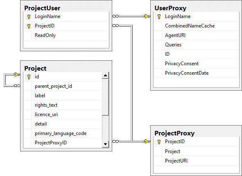This screenshot has height=176, width=242.
Task: Click key icon beside ProjectProxy ProjectID
Action: (159, 142)
